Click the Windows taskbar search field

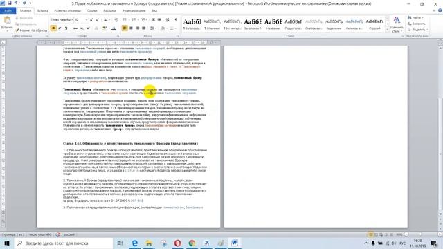(64, 243)
